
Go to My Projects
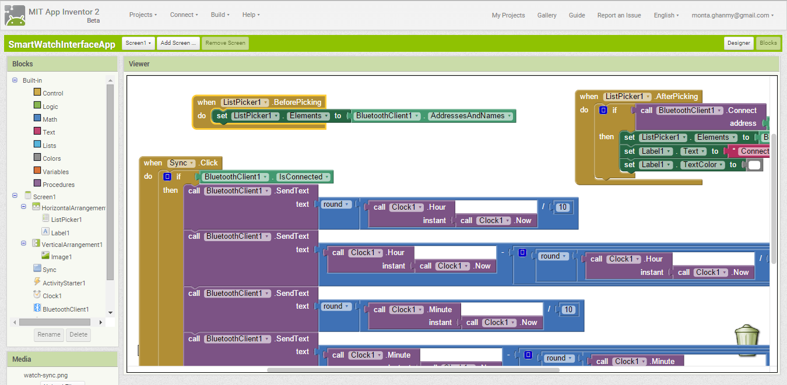[508, 16]
